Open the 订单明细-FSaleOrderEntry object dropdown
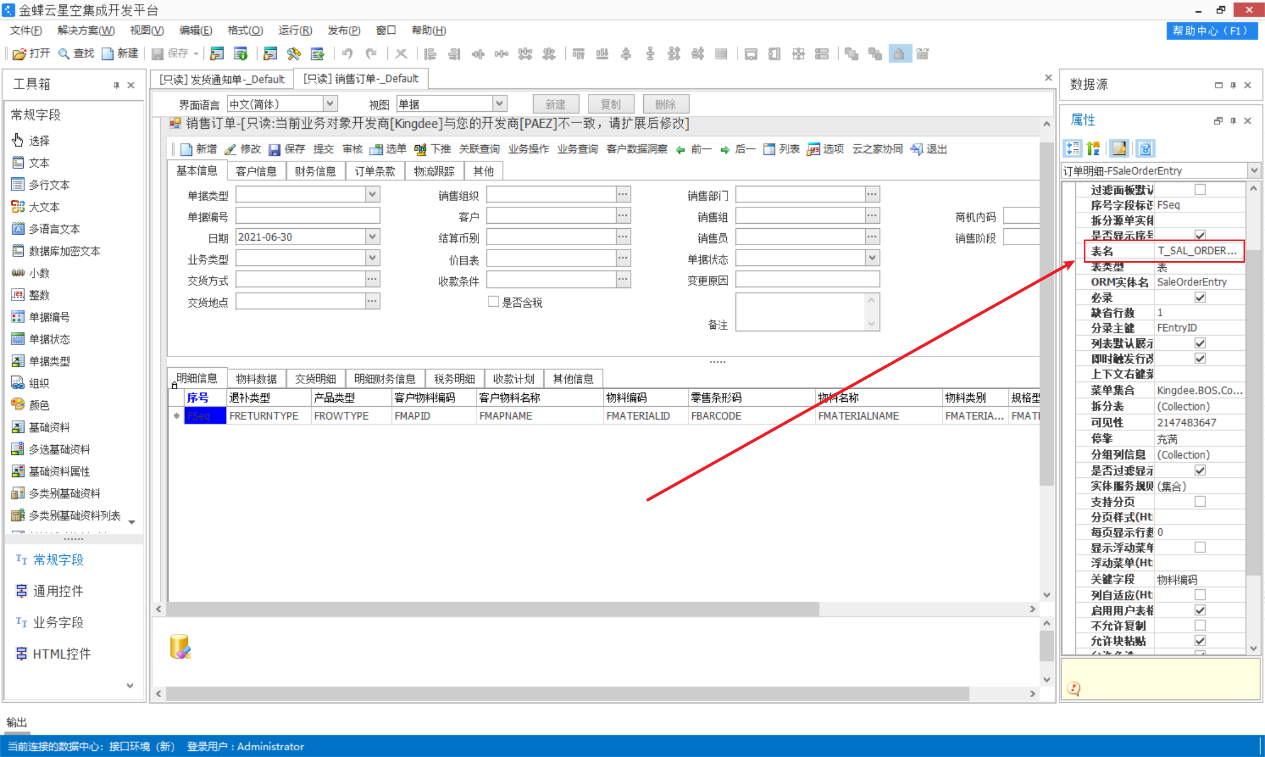1265x757 pixels. (1253, 171)
